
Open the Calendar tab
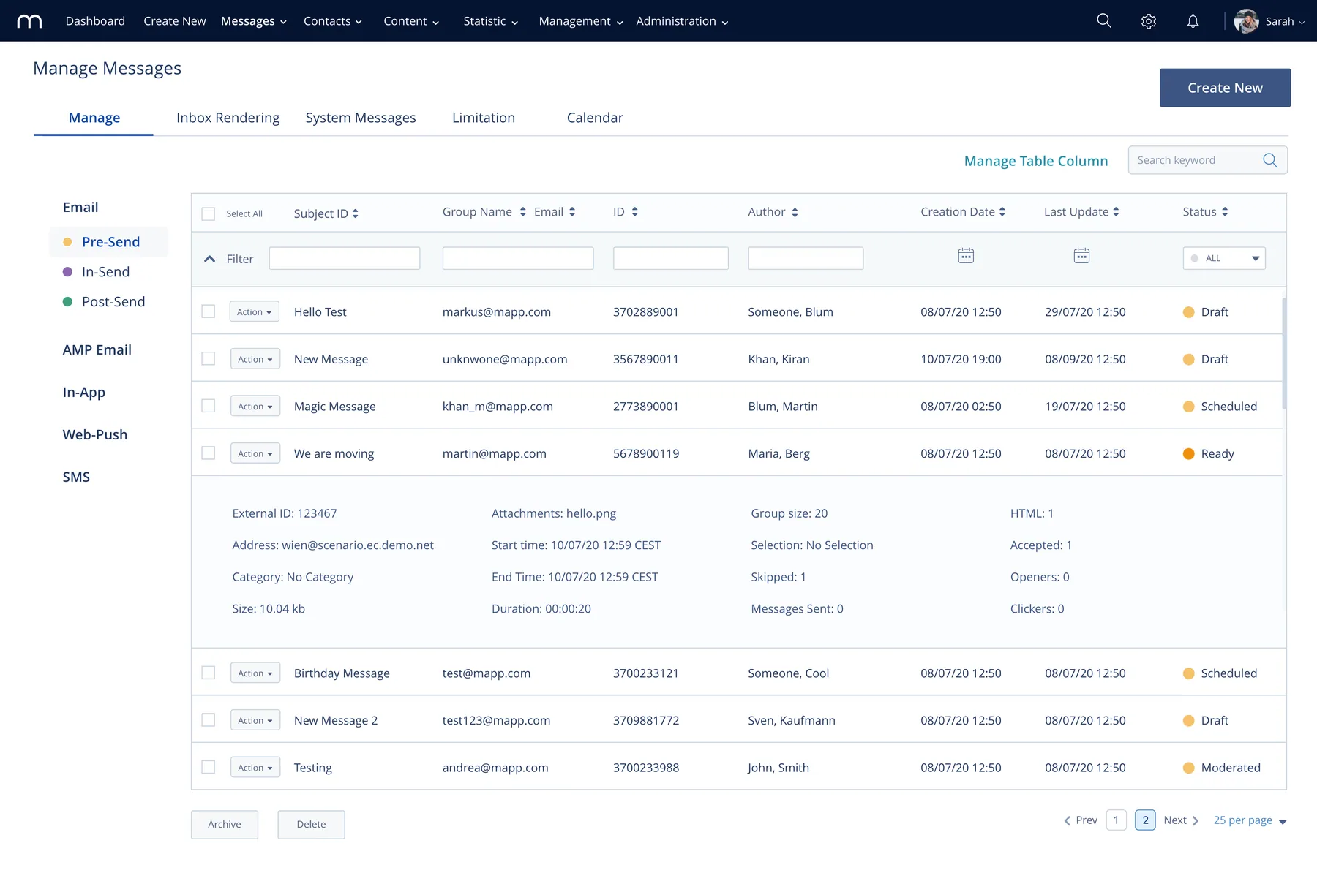coord(595,118)
